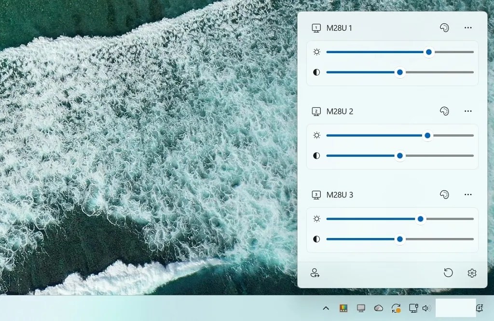Click the M28U 1 brightness sun icon

pyautogui.click(x=316, y=52)
